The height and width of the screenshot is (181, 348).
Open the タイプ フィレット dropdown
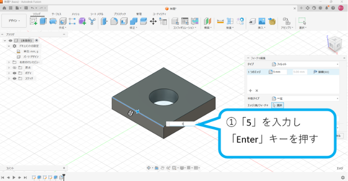pos(306,64)
